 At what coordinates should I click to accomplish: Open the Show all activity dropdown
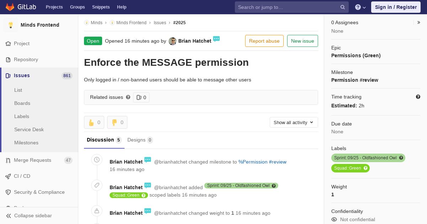[294, 122]
